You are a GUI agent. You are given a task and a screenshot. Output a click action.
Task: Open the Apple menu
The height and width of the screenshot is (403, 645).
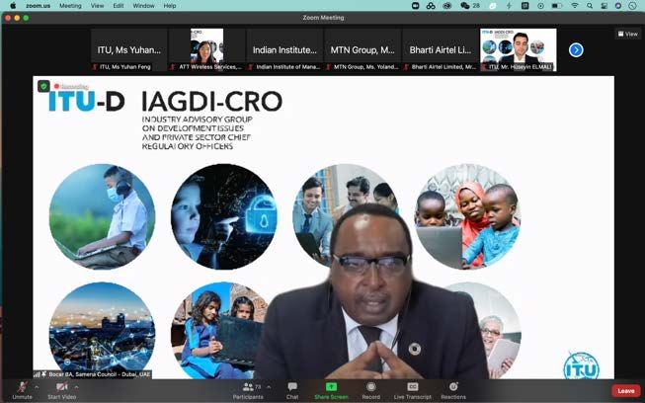pos(13,6)
